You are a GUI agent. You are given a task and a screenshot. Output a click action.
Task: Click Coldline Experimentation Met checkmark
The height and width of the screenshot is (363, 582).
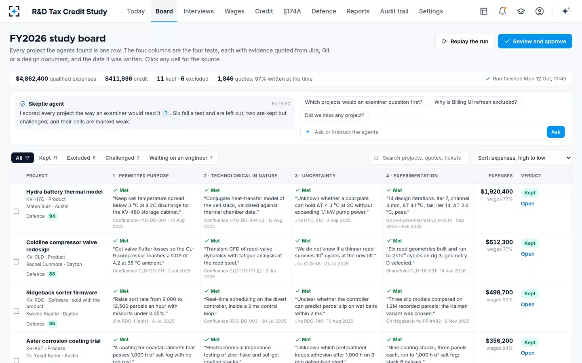coord(389,241)
